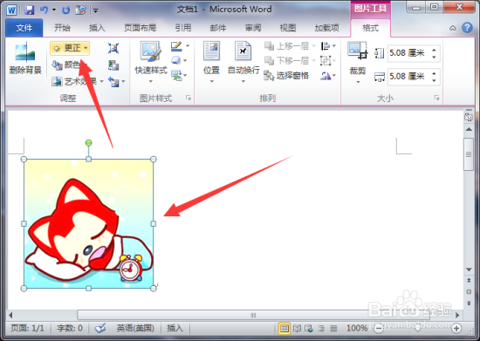Switch to the References (引用) tab

[x=183, y=28]
